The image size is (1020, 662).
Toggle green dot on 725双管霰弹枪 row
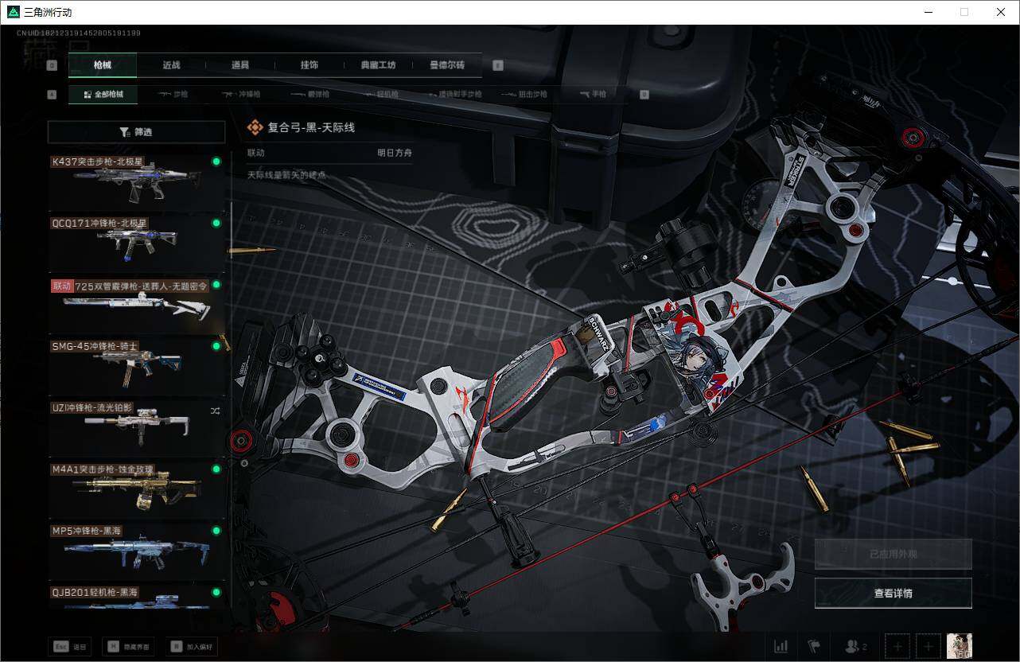coord(216,284)
